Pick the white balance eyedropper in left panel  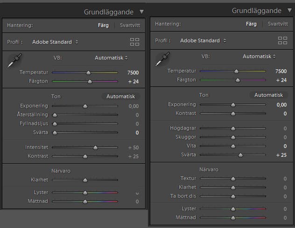point(14,60)
